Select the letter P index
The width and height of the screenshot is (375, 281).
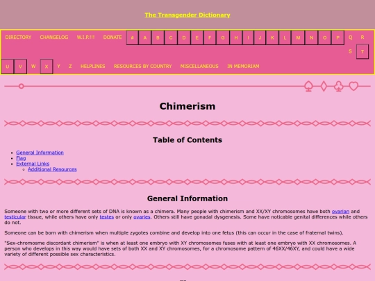[337, 37]
